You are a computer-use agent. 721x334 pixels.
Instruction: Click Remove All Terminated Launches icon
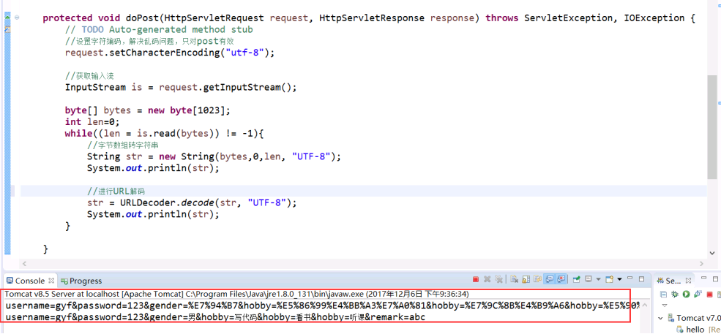click(x=499, y=279)
